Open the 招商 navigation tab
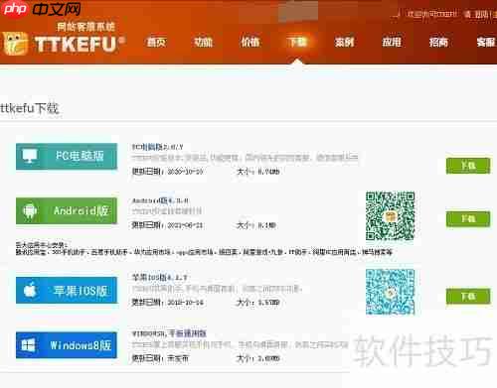Viewport: 497px width, 388px height. (x=438, y=43)
